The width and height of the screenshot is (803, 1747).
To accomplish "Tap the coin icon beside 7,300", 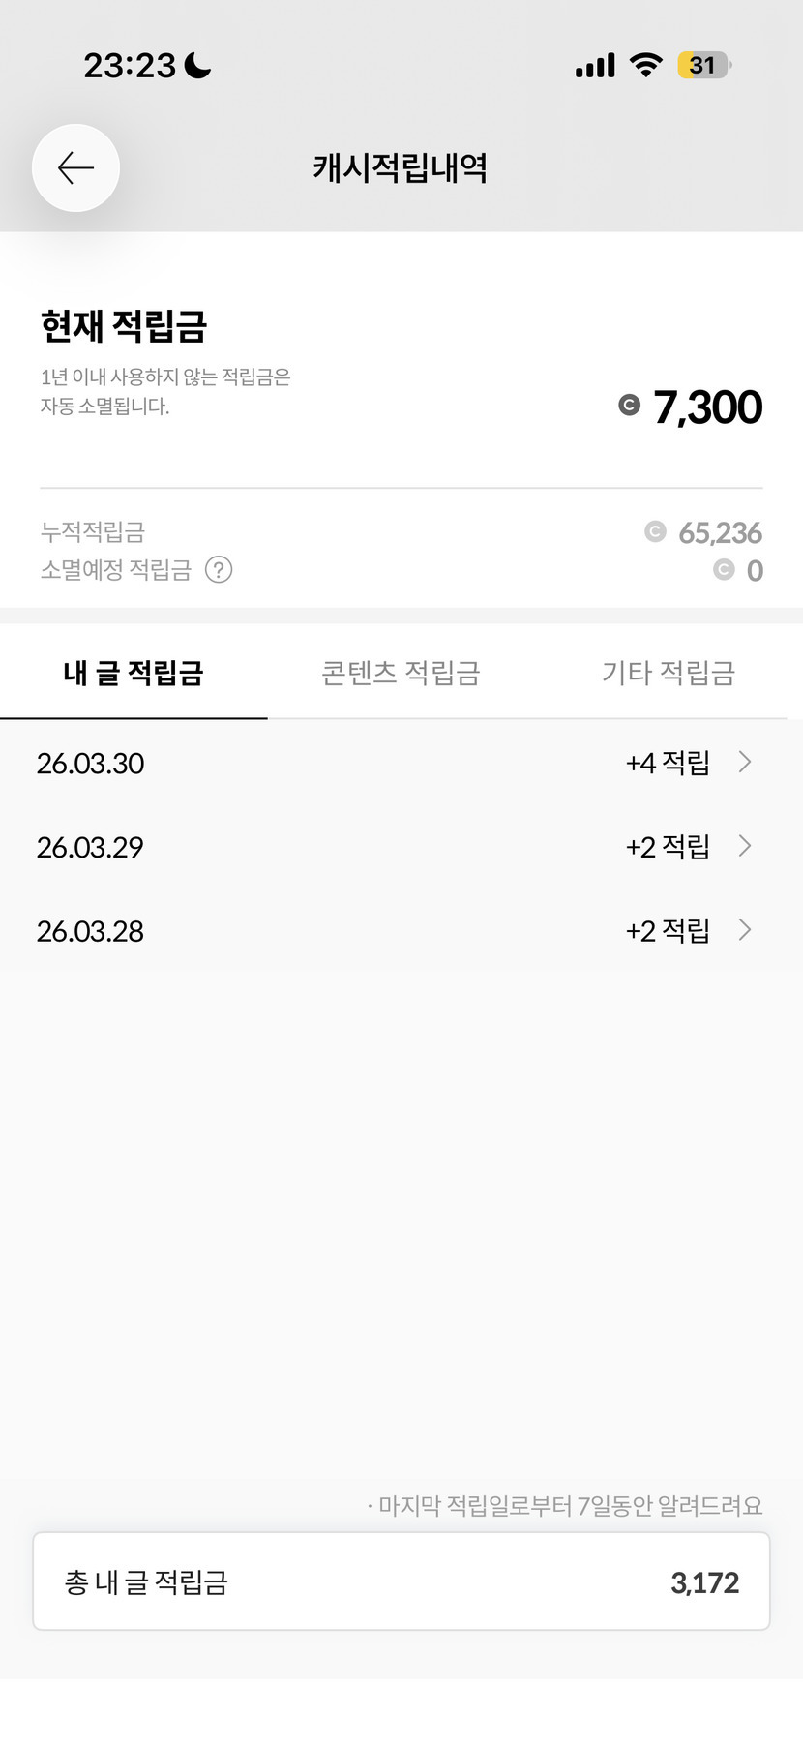I will 629,406.
